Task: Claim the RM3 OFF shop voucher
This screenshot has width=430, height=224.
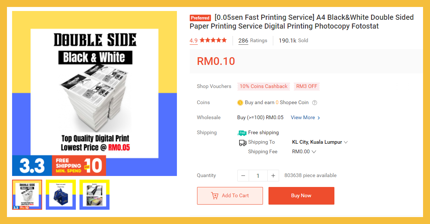Action: (307, 87)
